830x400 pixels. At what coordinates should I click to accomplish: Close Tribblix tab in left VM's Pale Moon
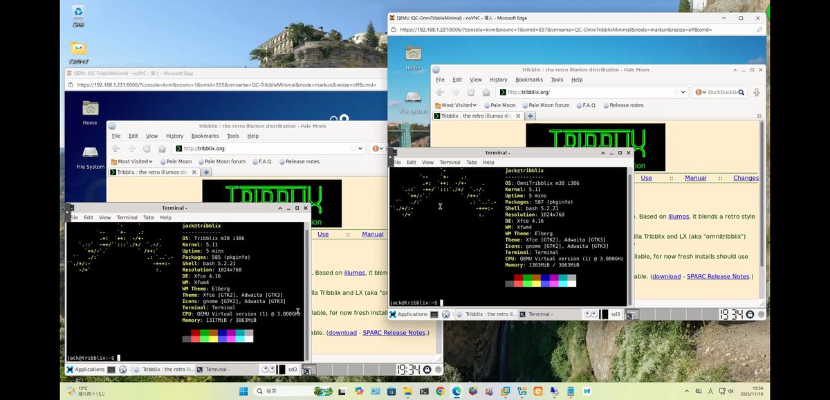pyautogui.click(x=193, y=172)
